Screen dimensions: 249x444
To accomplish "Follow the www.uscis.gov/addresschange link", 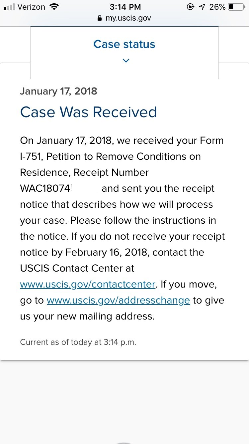I will click(118, 300).
